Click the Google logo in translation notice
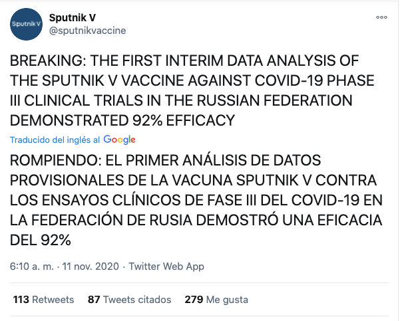Image resolution: width=402 pixels, height=321 pixels. click(x=120, y=140)
